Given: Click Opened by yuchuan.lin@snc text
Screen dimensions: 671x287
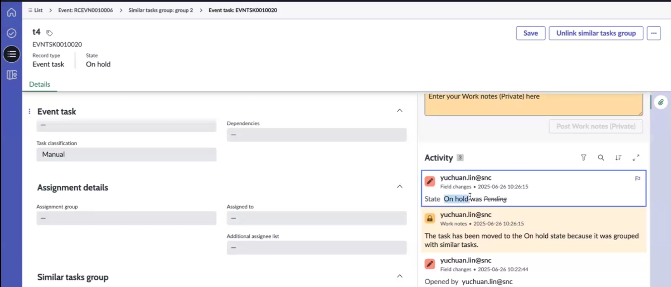Looking at the screenshot, I should pyautogui.click(x=469, y=282).
